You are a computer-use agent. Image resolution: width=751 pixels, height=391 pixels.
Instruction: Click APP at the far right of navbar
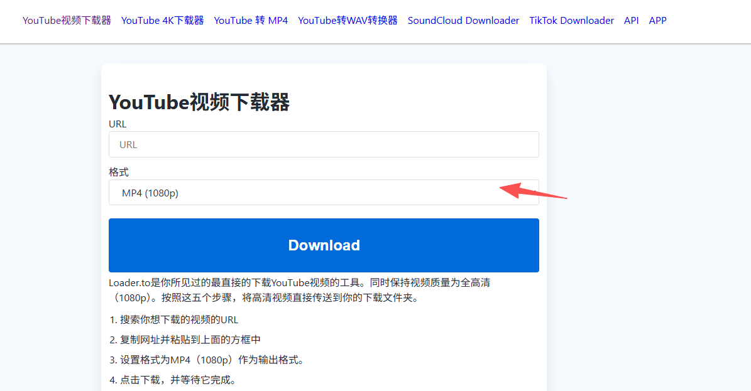657,20
